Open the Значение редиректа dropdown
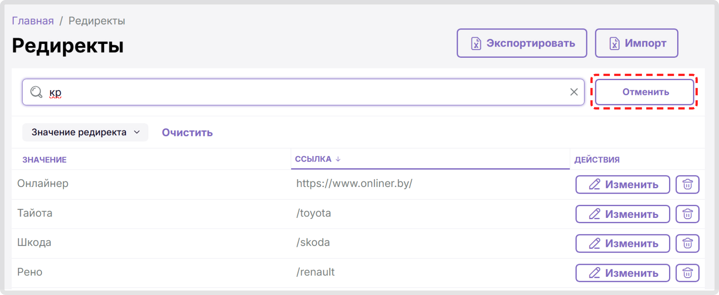719x295 pixels. point(85,132)
